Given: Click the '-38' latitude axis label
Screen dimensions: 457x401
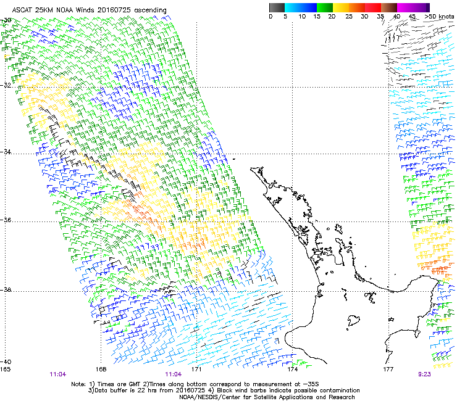Looking at the screenshot, I should 6,290.
